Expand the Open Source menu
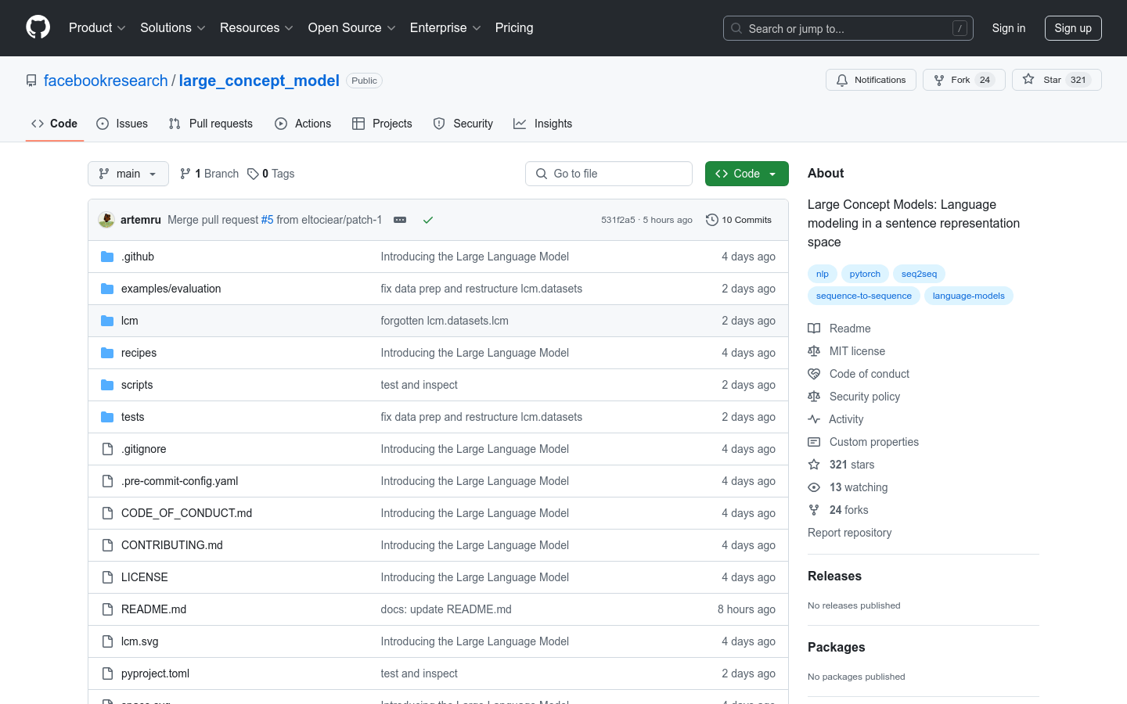 click(x=352, y=28)
